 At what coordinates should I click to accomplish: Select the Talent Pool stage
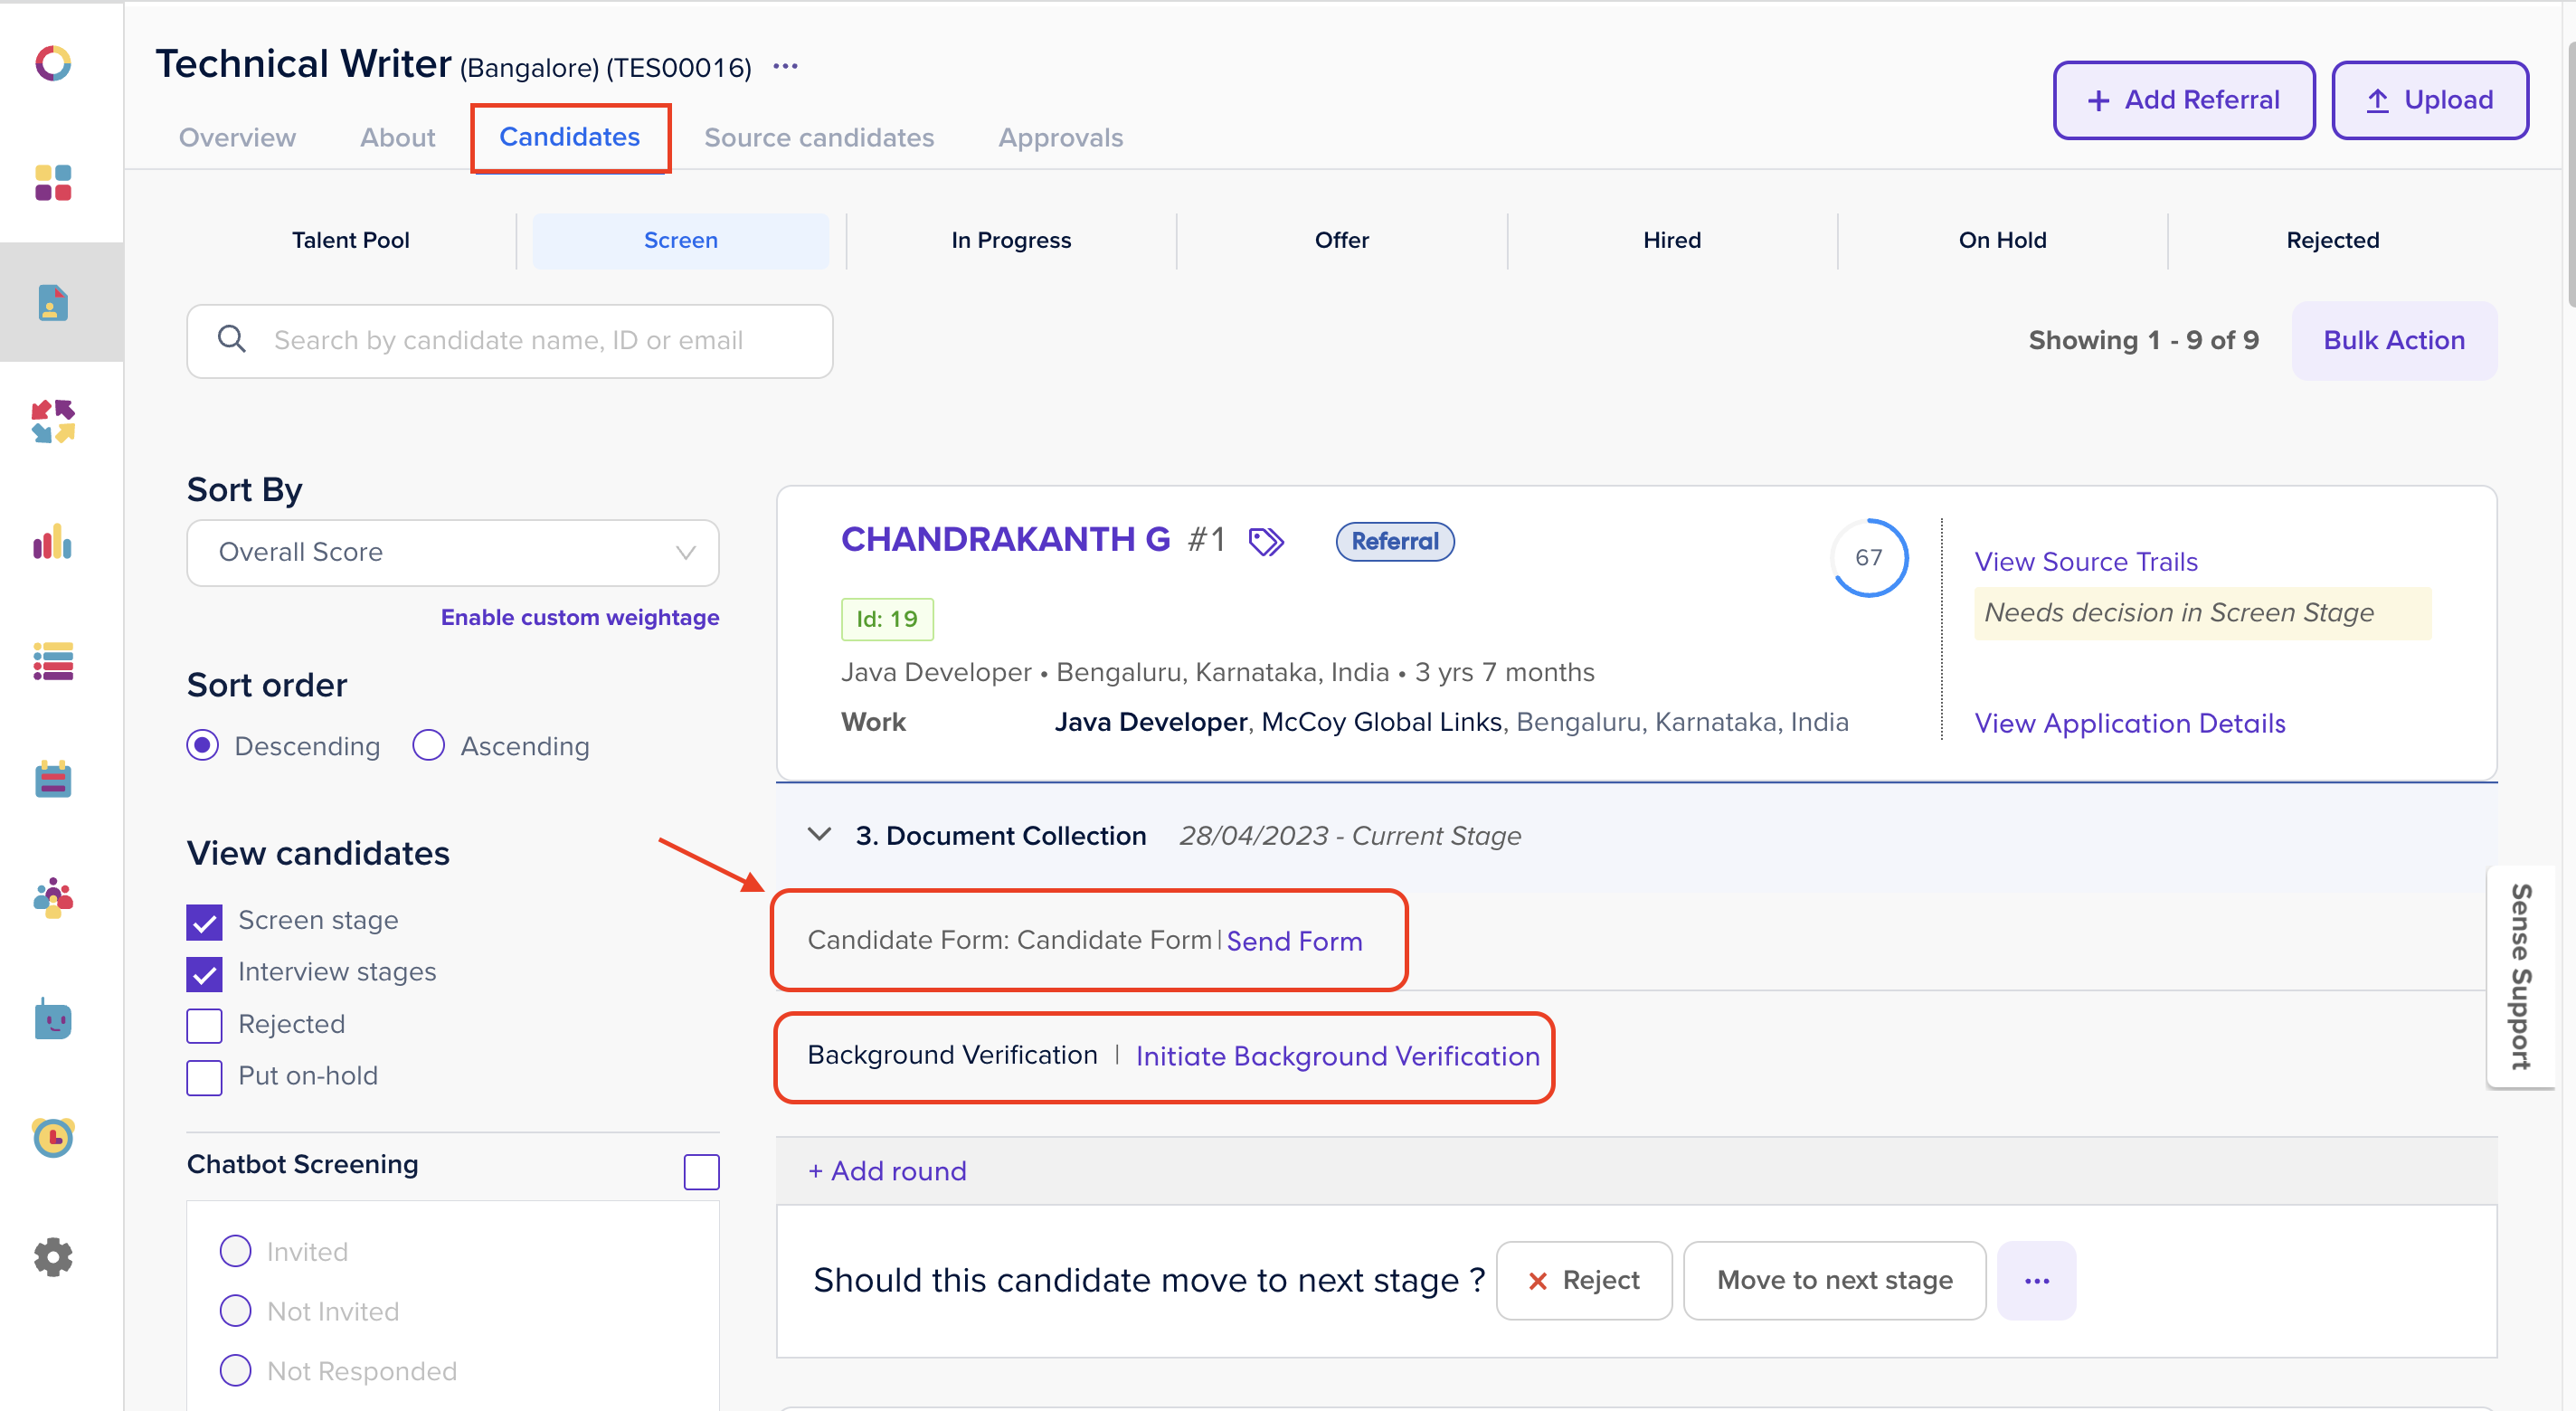pos(350,241)
